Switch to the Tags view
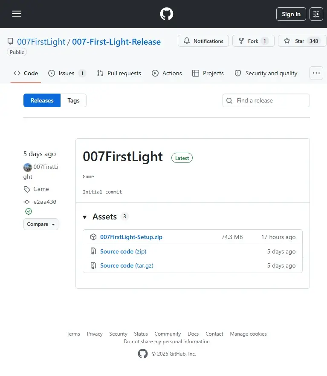The width and height of the screenshot is (327, 376). [x=73, y=100]
